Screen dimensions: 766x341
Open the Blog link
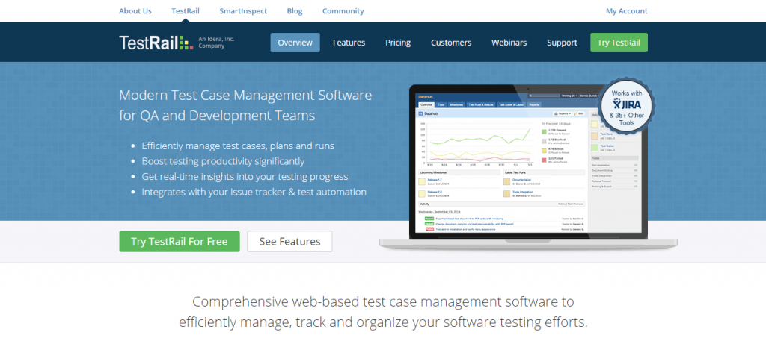[295, 10]
